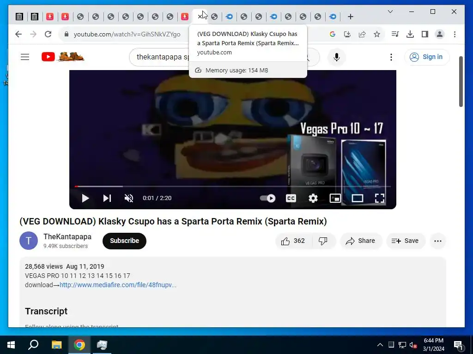Screen dimensions: 473x354
Task: Enter full screen mode
Action: pyautogui.click(x=380, y=198)
